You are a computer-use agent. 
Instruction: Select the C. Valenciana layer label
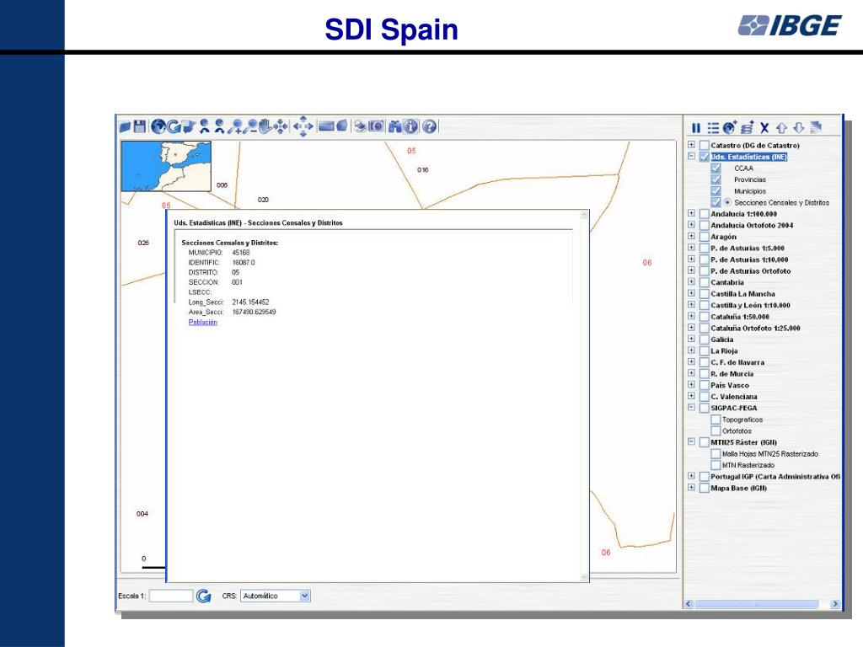pos(734,397)
